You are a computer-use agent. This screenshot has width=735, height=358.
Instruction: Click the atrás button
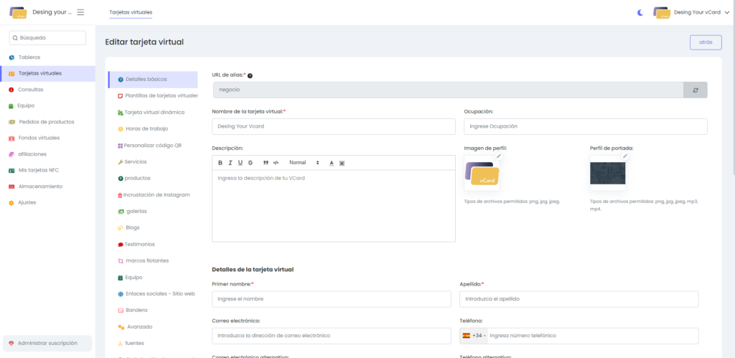[x=705, y=42]
